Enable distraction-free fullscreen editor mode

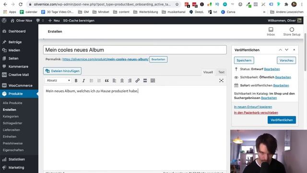[221, 81]
